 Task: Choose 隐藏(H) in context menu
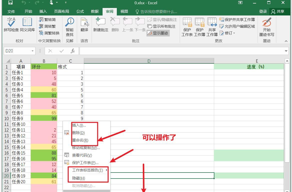[x=87, y=178]
